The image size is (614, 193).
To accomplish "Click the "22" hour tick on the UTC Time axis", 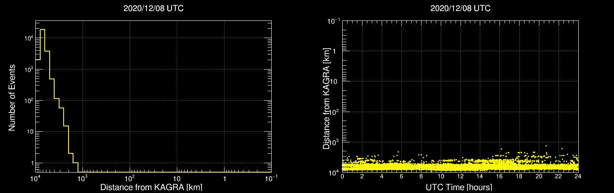I will coord(558,177).
